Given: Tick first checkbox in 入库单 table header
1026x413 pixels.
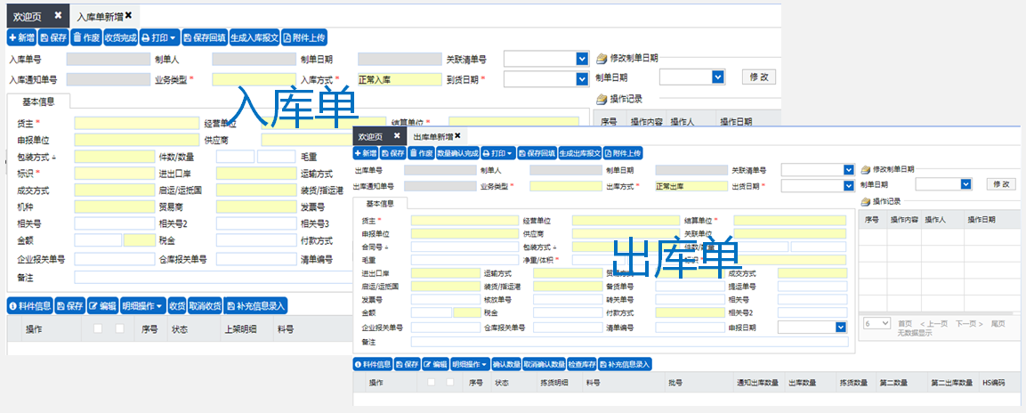Looking at the screenshot, I should coord(98,329).
